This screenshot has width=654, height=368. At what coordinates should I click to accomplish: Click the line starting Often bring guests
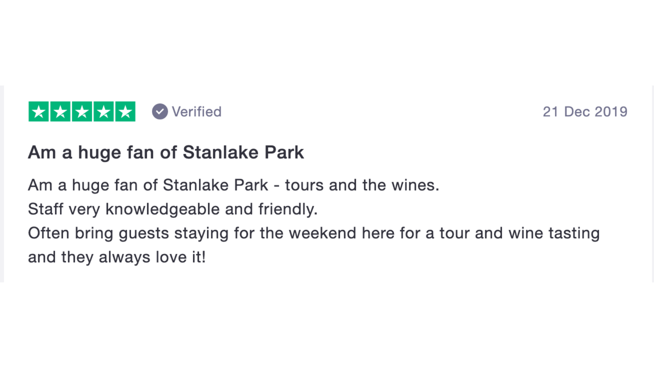314,233
